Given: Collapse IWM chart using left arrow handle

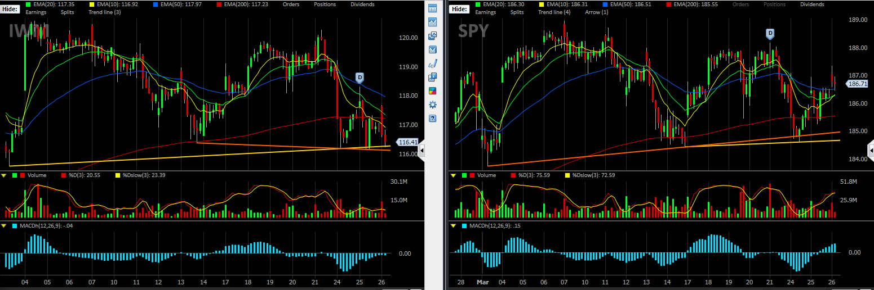Looking at the screenshot, I should (422, 150).
